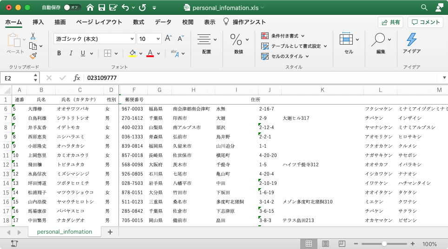
Task: Expand the font size dropdown
Action: [x=158, y=39]
